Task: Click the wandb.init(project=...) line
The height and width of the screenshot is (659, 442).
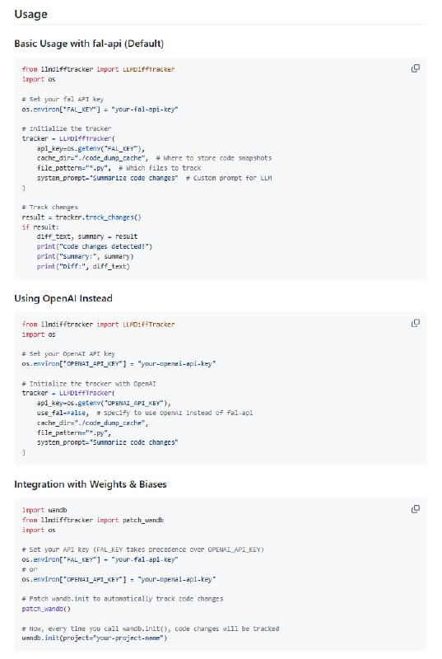Action: (95, 638)
